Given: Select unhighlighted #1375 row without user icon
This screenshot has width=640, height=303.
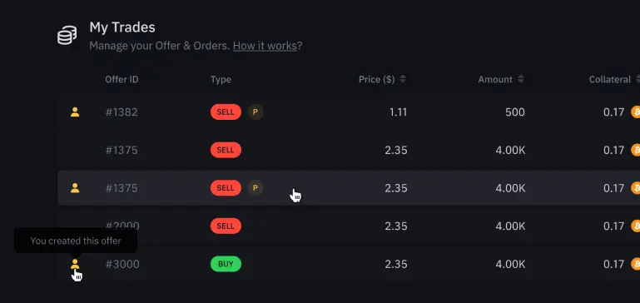Looking at the screenshot, I should (349, 150).
